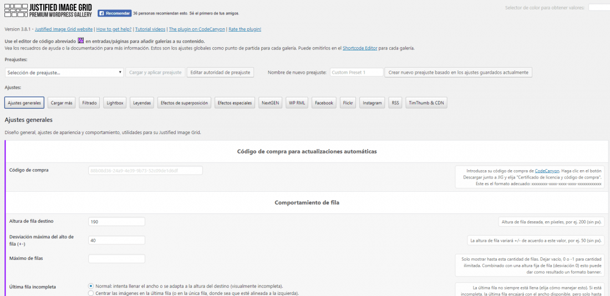The image size is (610, 296).
Task: Click 'Cargar y aplicar preajuste' button
Action: 155,73
